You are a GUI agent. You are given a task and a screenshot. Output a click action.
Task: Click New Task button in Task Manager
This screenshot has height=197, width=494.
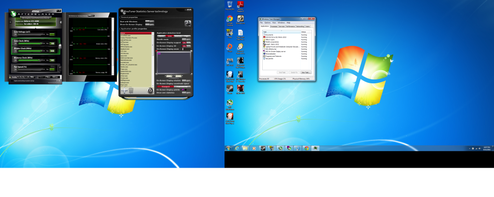[306, 73]
